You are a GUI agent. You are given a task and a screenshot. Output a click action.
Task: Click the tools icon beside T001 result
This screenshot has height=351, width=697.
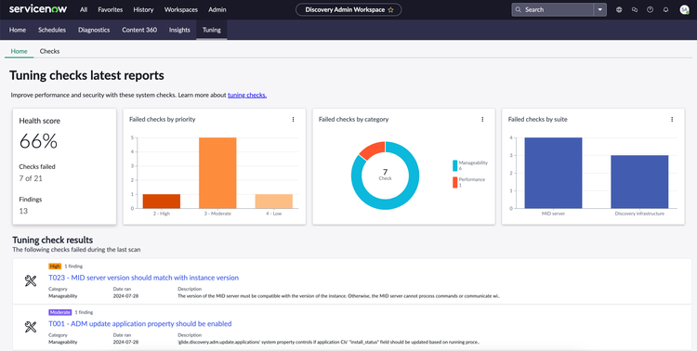click(31, 327)
